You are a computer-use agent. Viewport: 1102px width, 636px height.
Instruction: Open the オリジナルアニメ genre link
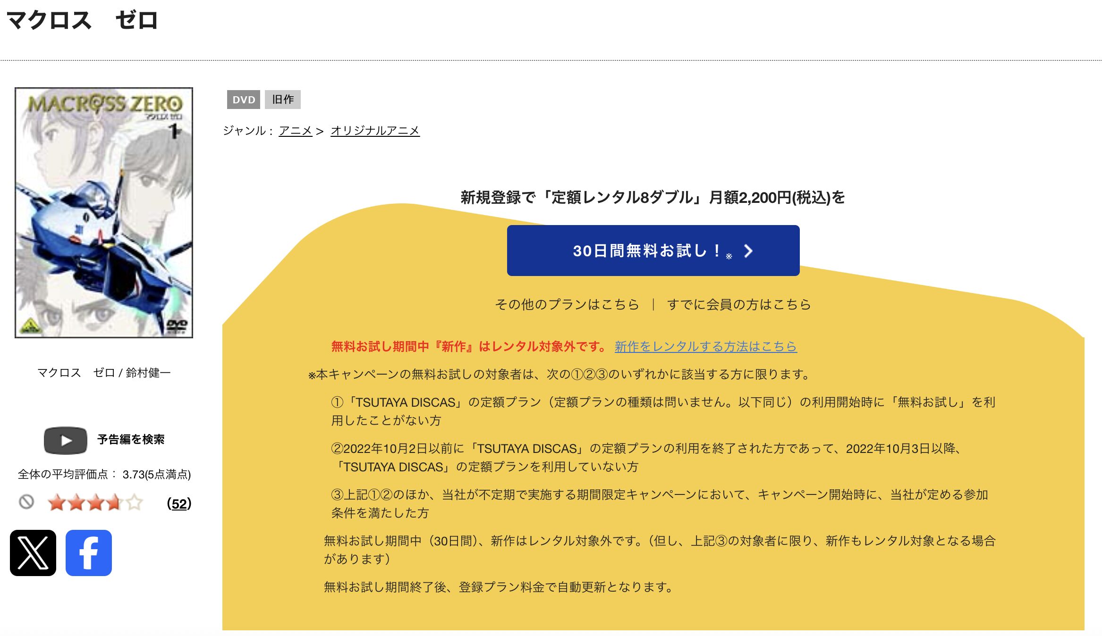[375, 131]
